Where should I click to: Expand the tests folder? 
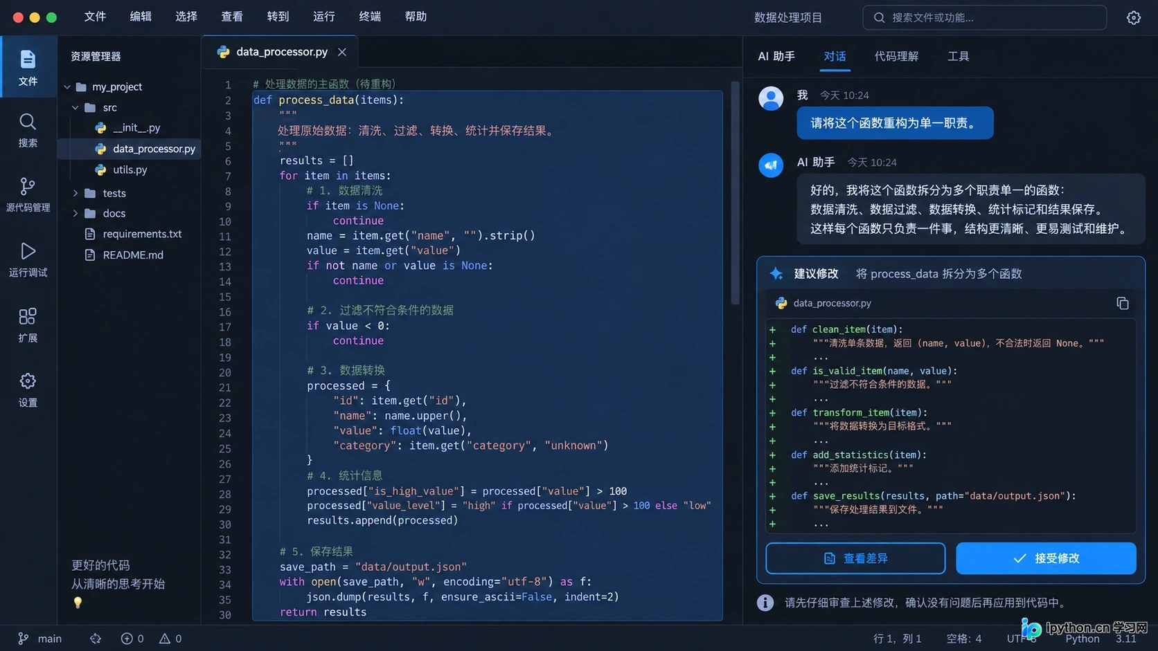tap(75, 194)
